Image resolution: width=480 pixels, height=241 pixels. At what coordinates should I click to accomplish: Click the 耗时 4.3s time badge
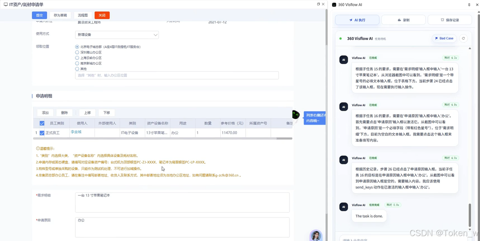pos(450,58)
